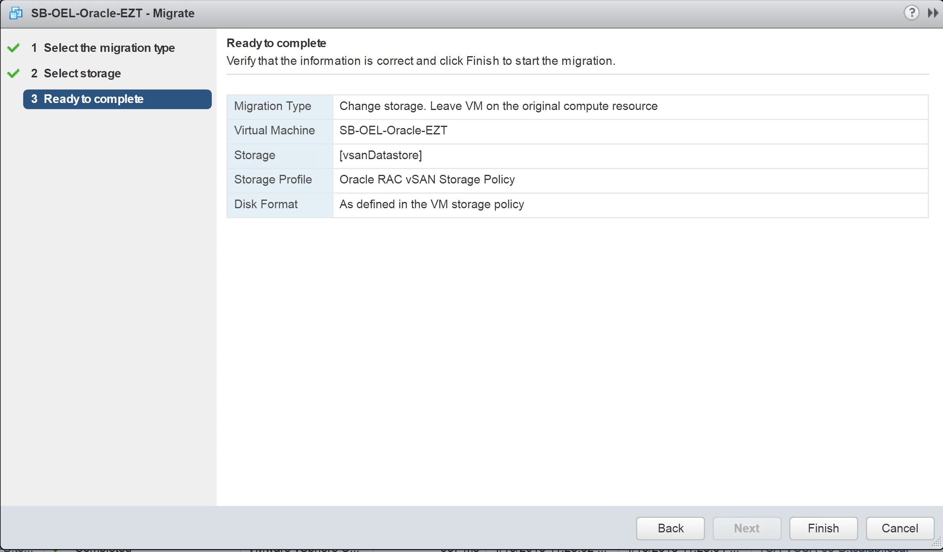Click the double-arrow icon in title bar
Screen dimensions: 943x552
click(933, 13)
